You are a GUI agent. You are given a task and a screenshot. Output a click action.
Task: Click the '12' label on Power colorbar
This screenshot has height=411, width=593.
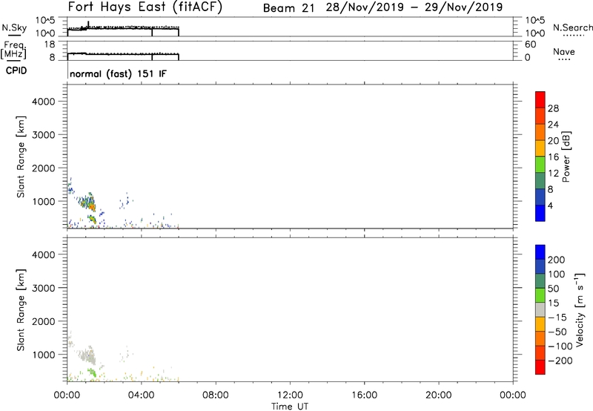553,174
